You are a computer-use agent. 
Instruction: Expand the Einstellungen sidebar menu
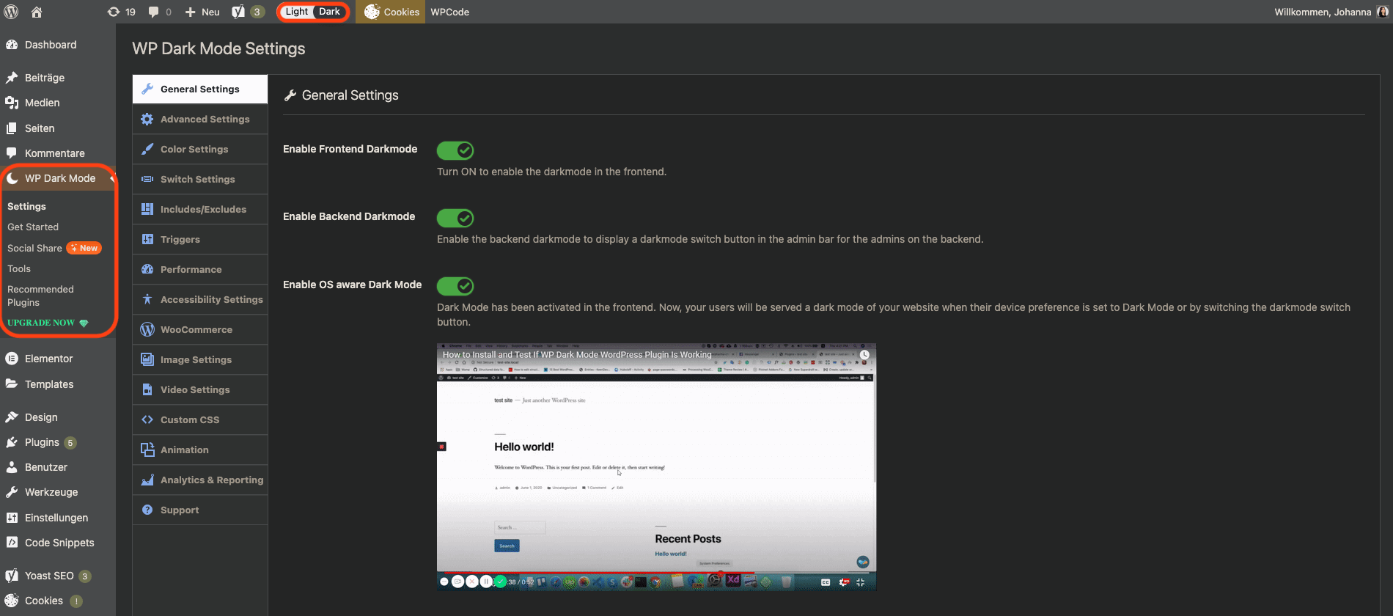pyautogui.click(x=56, y=518)
